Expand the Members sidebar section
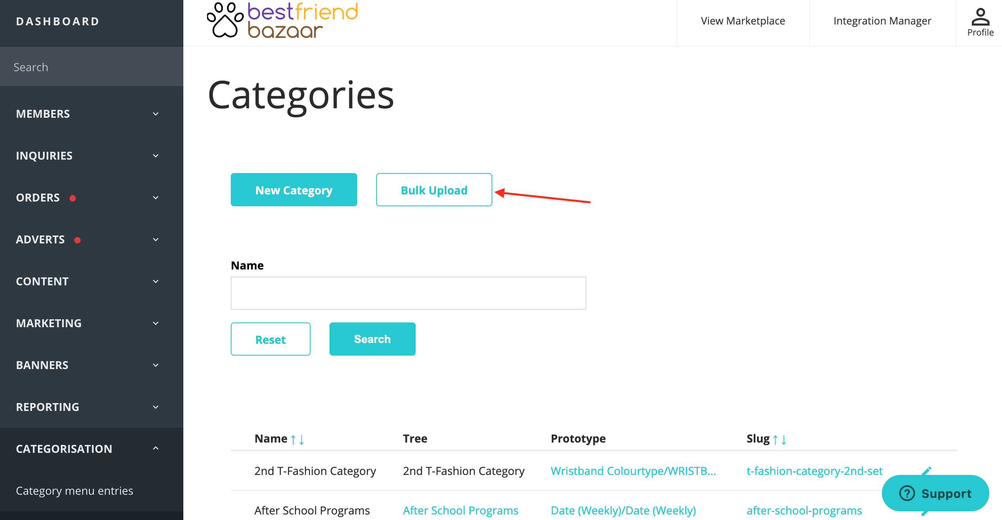 [92, 114]
